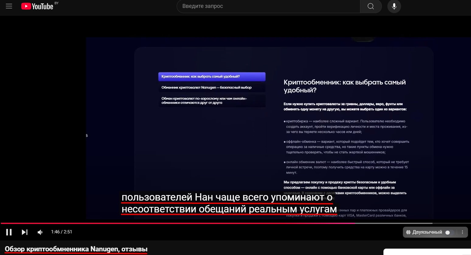Click the paragraph starting "криптобиржа — наиболее сложный вариант"
This screenshot has width=471, height=255.
pos(346,127)
